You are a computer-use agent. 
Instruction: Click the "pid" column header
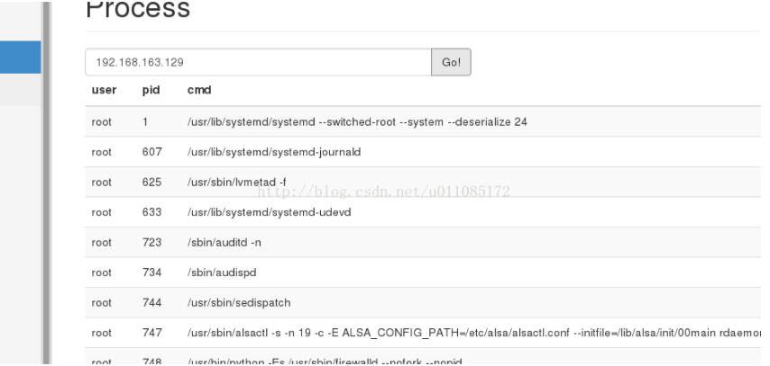click(151, 91)
